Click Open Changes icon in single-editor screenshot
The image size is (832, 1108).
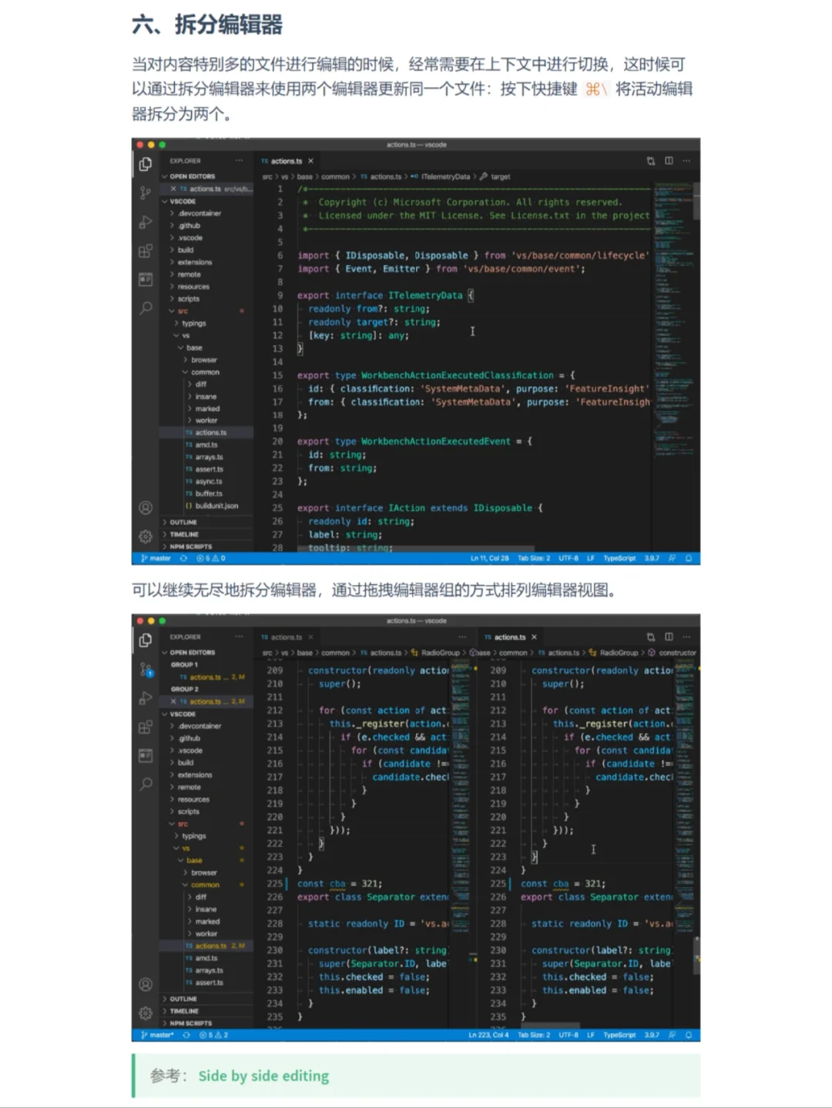pyautogui.click(x=651, y=161)
